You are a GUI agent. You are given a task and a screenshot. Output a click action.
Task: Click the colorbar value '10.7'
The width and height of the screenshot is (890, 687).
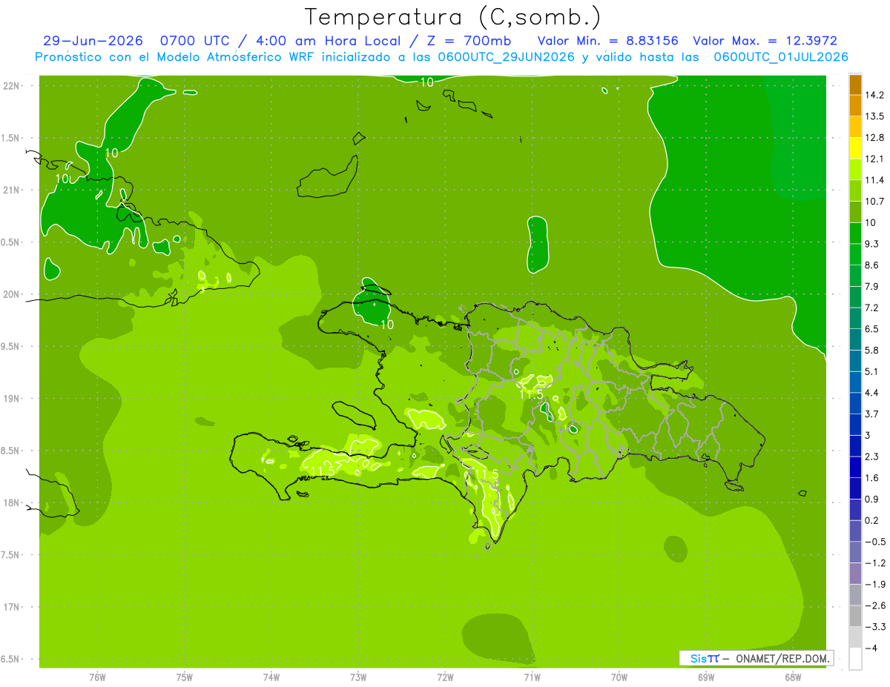[874, 202]
